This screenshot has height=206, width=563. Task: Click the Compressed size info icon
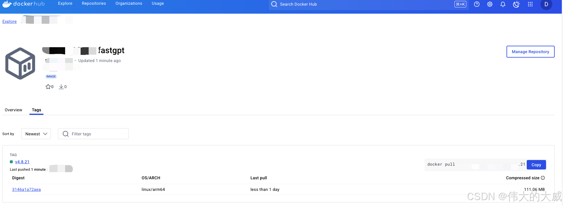pyautogui.click(x=543, y=178)
